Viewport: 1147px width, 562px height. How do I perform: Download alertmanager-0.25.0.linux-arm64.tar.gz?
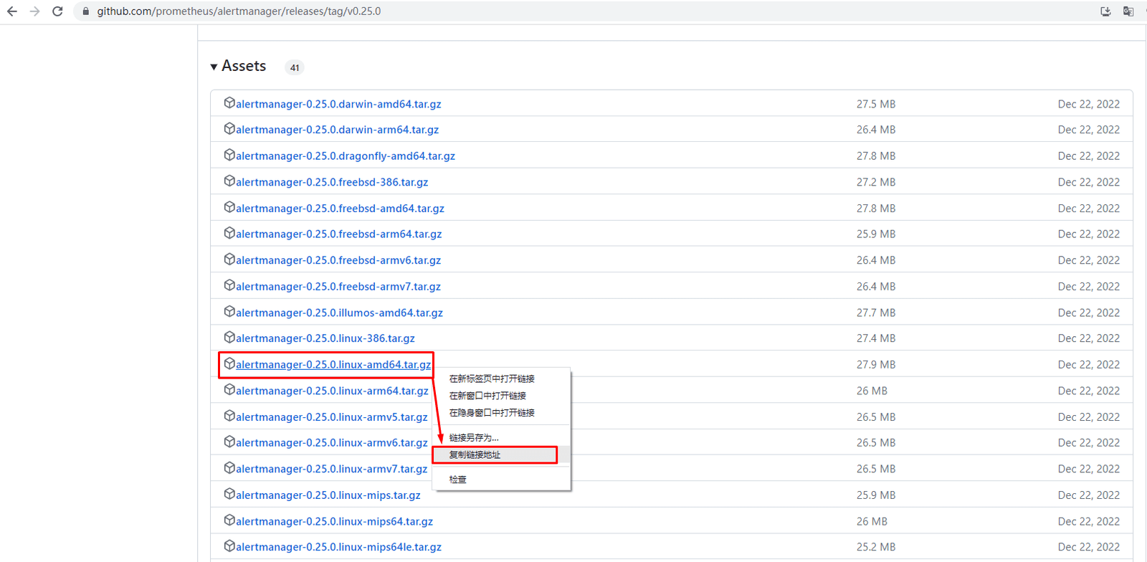tap(332, 391)
